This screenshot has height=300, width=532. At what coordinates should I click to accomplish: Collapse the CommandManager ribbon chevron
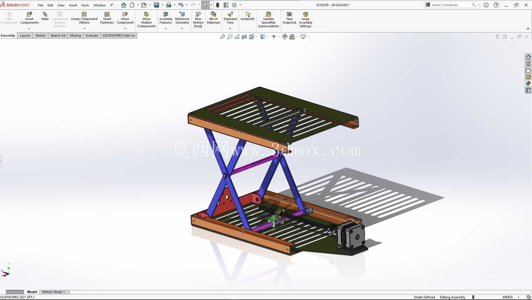click(528, 29)
